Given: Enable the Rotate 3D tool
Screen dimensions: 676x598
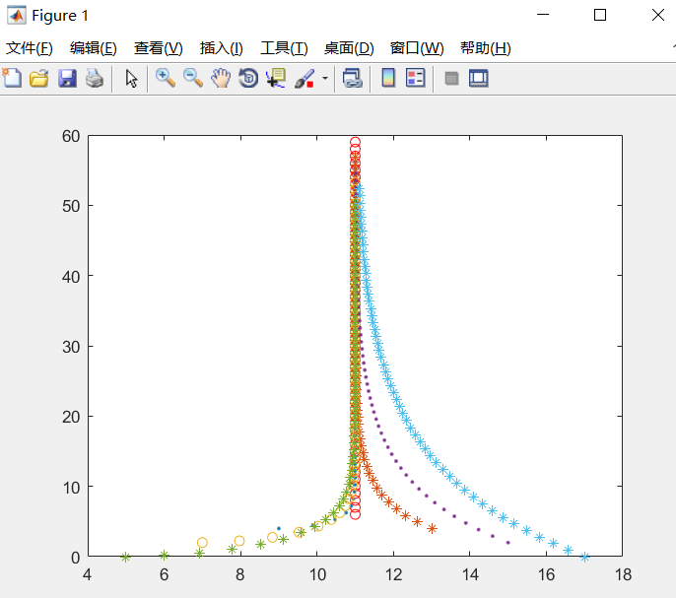Looking at the screenshot, I should [x=248, y=79].
